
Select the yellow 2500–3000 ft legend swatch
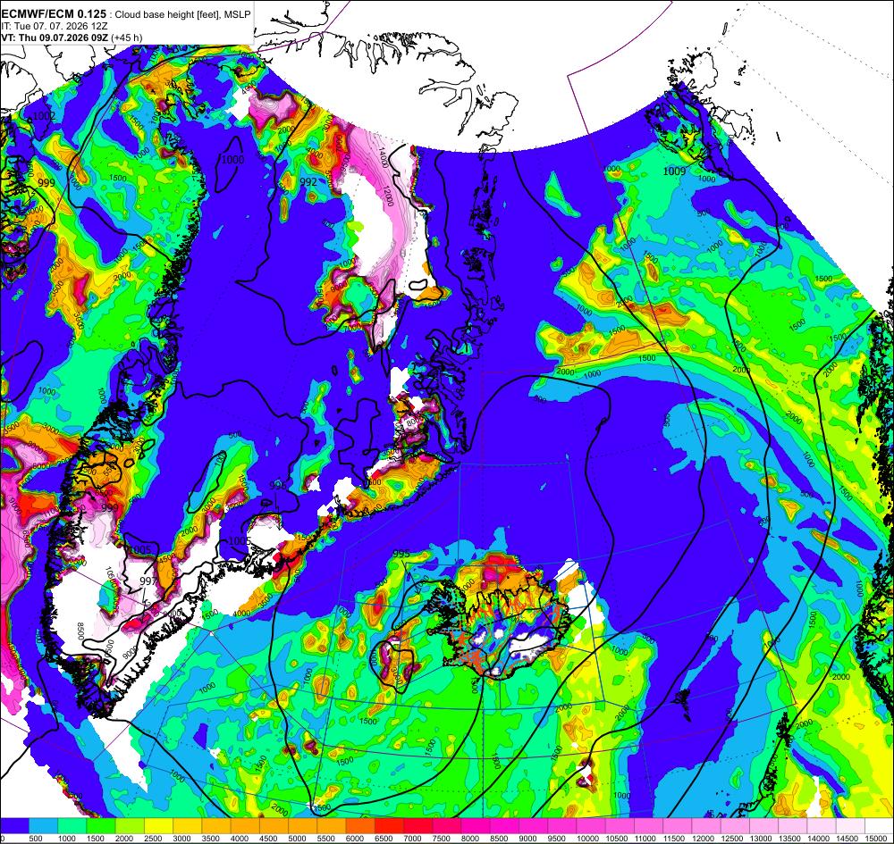(159, 825)
